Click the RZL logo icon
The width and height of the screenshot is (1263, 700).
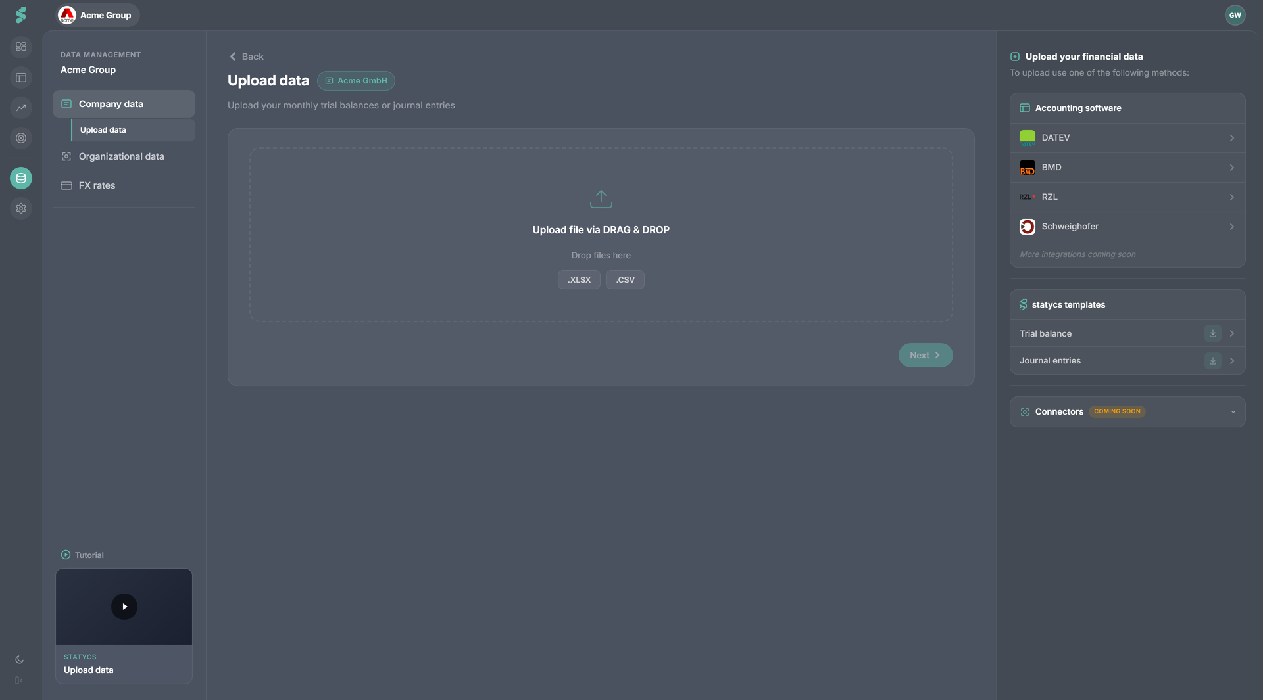[x=1027, y=197]
